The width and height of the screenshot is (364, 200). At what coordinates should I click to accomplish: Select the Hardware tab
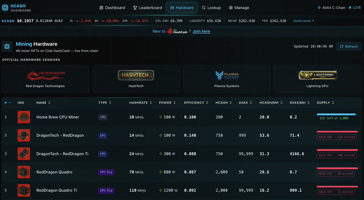point(182,8)
